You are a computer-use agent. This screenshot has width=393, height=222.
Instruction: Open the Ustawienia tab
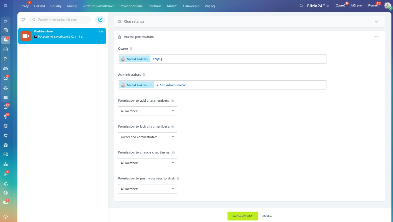point(191,6)
